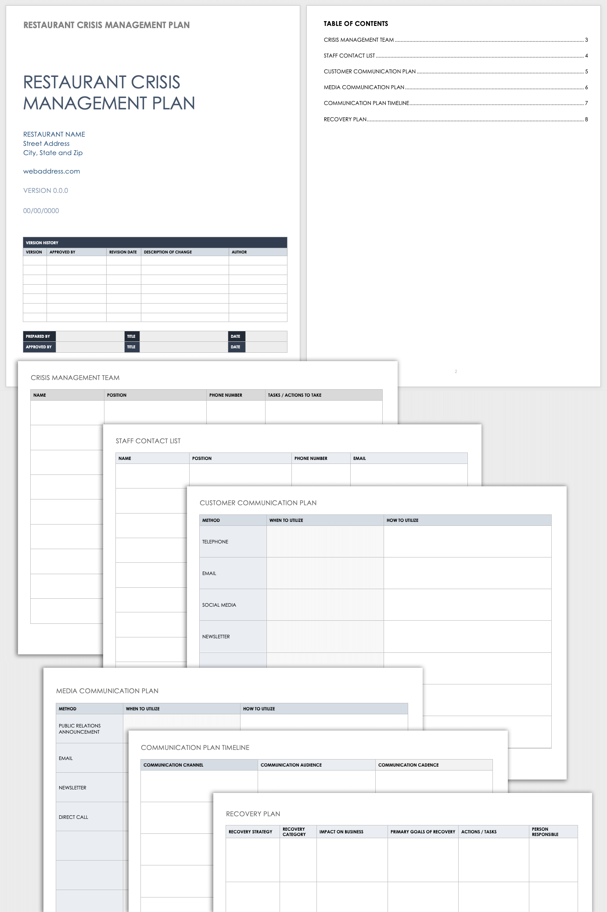Image resolution: width=607 pixels, height=912 pixels.
Task: Click the 'DESCRIPTION OF CHANGE' column header
Action: tap(185, 252)
